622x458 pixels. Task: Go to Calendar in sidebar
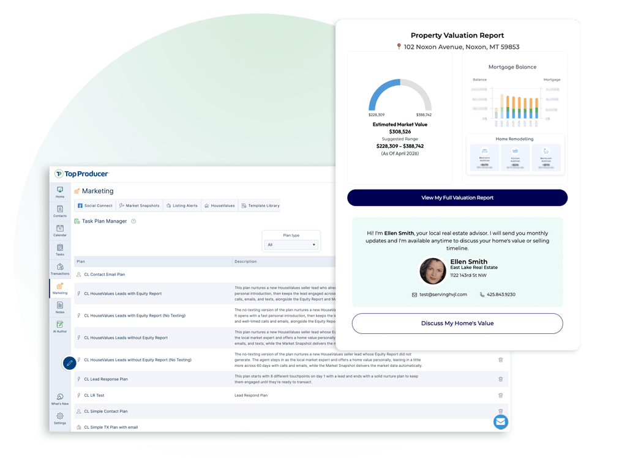coord(60,231)
